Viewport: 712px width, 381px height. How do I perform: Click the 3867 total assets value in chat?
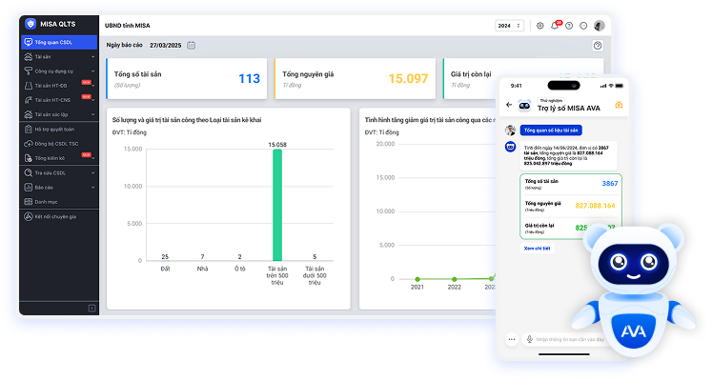(610, 184)
